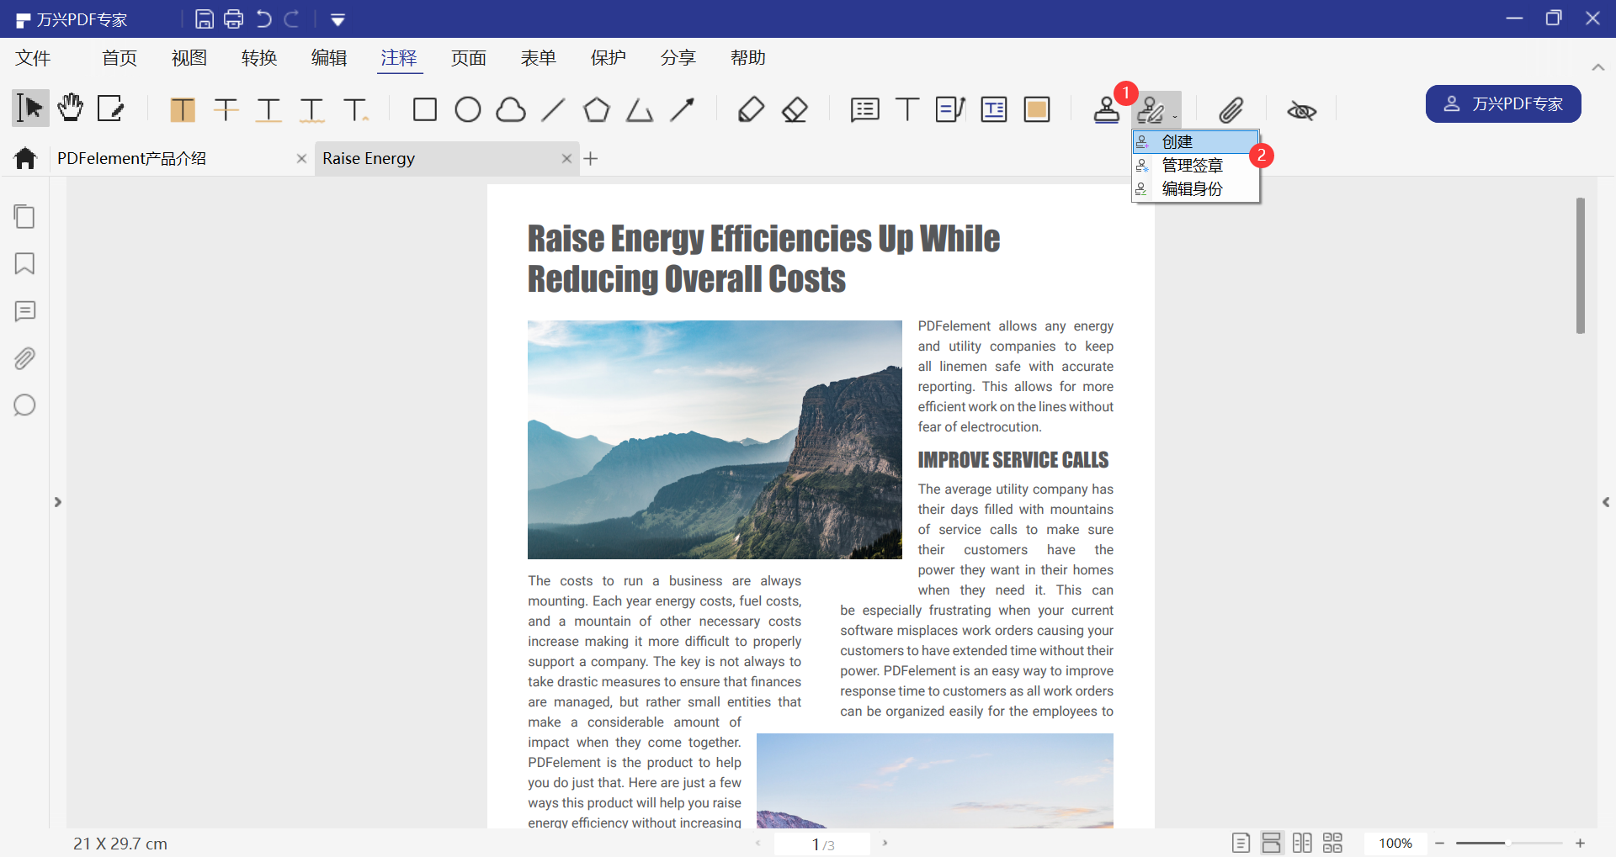Toggle hide annotations eye icon
The height and width of the screenshot is (857, 1616).
click(1301, 110)
